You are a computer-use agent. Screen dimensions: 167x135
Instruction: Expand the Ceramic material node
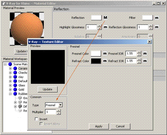(x=10, y=68)
